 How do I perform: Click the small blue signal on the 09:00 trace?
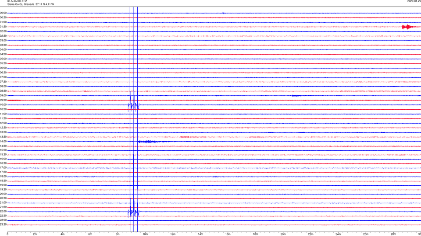296,96
